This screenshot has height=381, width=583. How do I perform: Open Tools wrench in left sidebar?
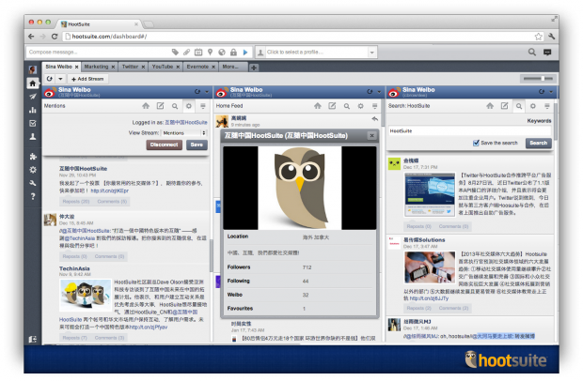pos(33,183)
